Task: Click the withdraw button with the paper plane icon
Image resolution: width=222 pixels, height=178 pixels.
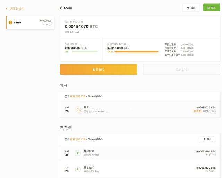Action: (191, 8)
